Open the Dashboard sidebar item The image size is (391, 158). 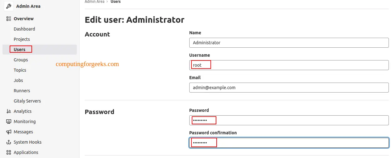click(x=24, y=29)
